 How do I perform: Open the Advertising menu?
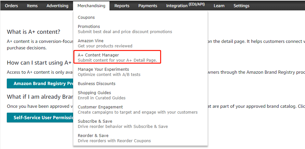(x=57, y=6)
